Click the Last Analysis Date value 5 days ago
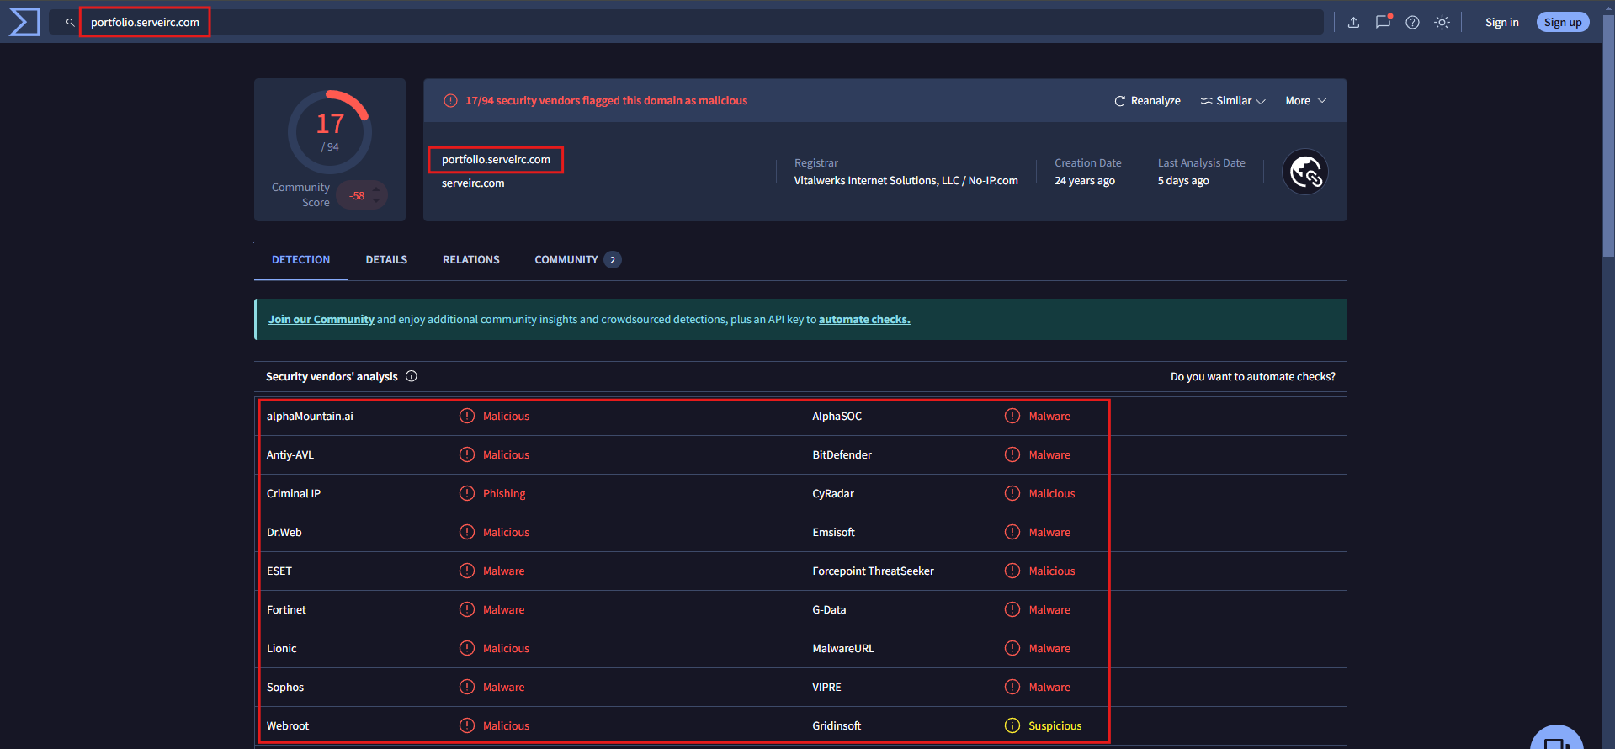The image size is (1615, 749). [x=1183, y=181]
